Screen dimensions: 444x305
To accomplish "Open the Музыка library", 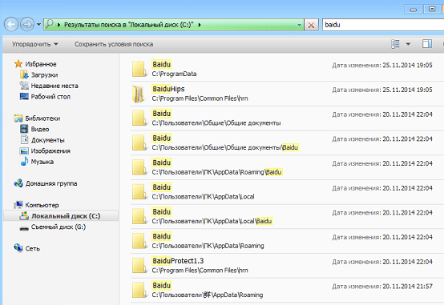I will coord(42,162).
